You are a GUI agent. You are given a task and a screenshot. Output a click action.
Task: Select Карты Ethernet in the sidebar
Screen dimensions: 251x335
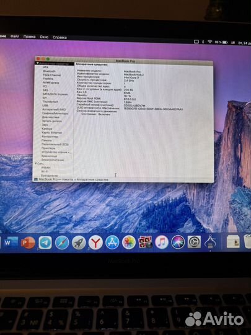tap(52, 133)
